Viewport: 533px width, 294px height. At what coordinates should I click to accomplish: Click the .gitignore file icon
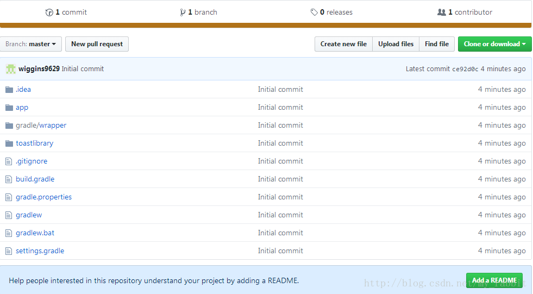(9, 161)
